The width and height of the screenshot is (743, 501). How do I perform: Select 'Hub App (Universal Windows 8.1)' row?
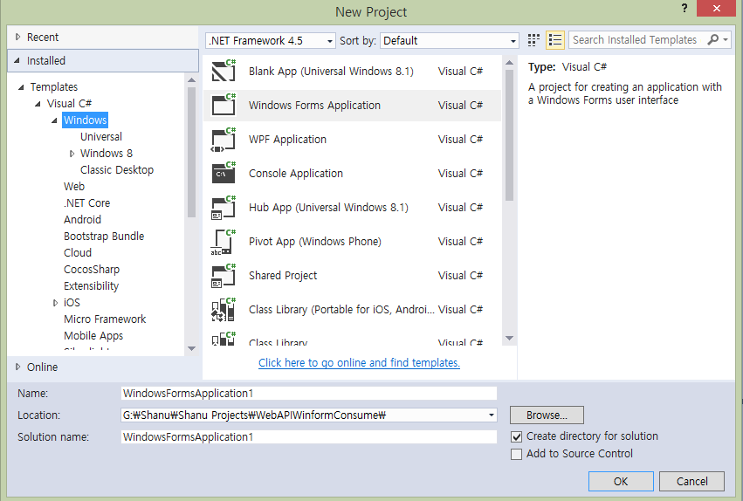tap(352, 208)
